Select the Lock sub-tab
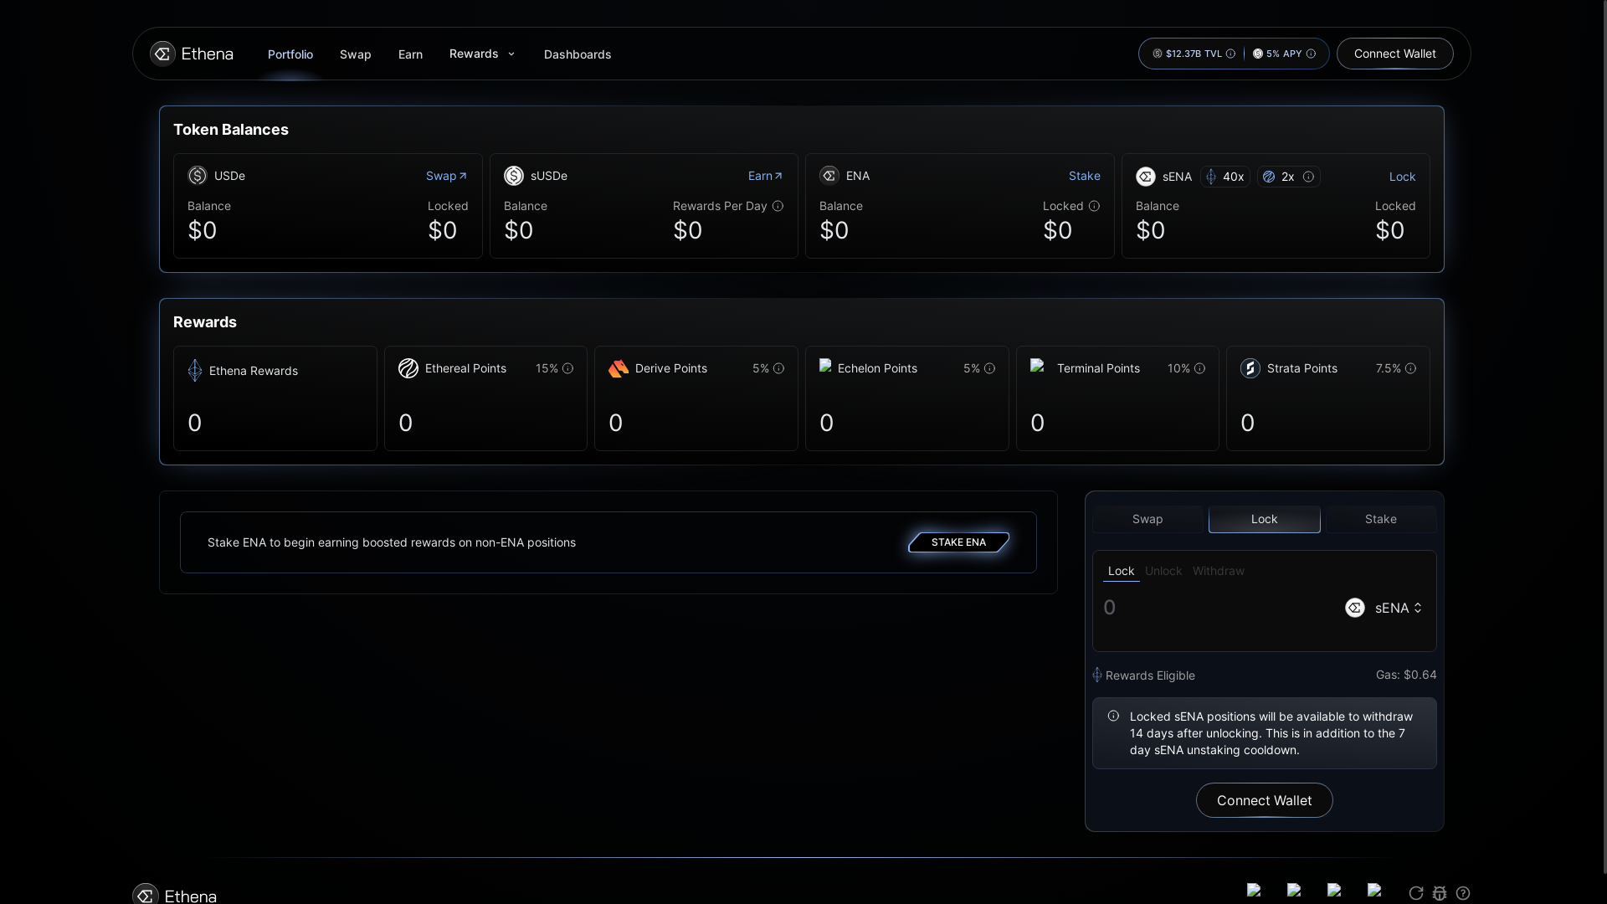 1122,571
